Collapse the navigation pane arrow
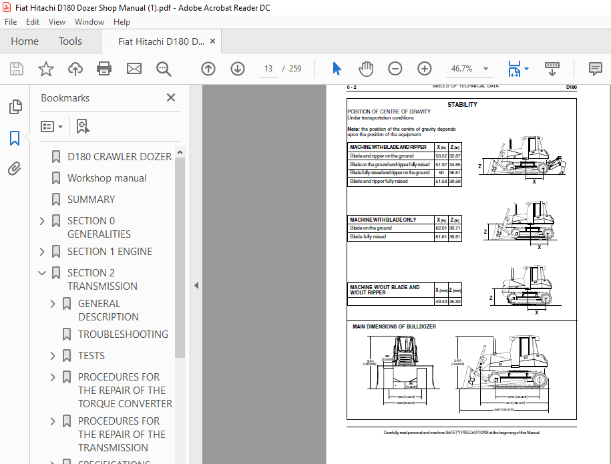This screenshot has height=464, width=611. (x=196, y=286)
